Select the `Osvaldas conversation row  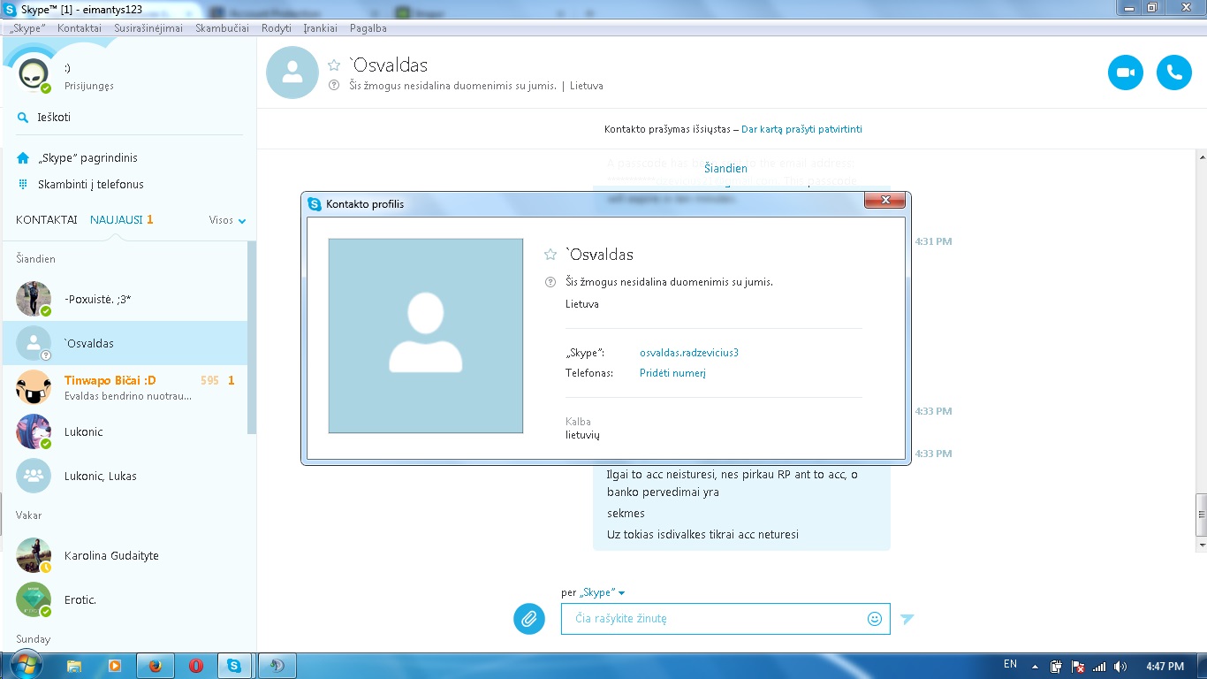click(x=125, y=343)
